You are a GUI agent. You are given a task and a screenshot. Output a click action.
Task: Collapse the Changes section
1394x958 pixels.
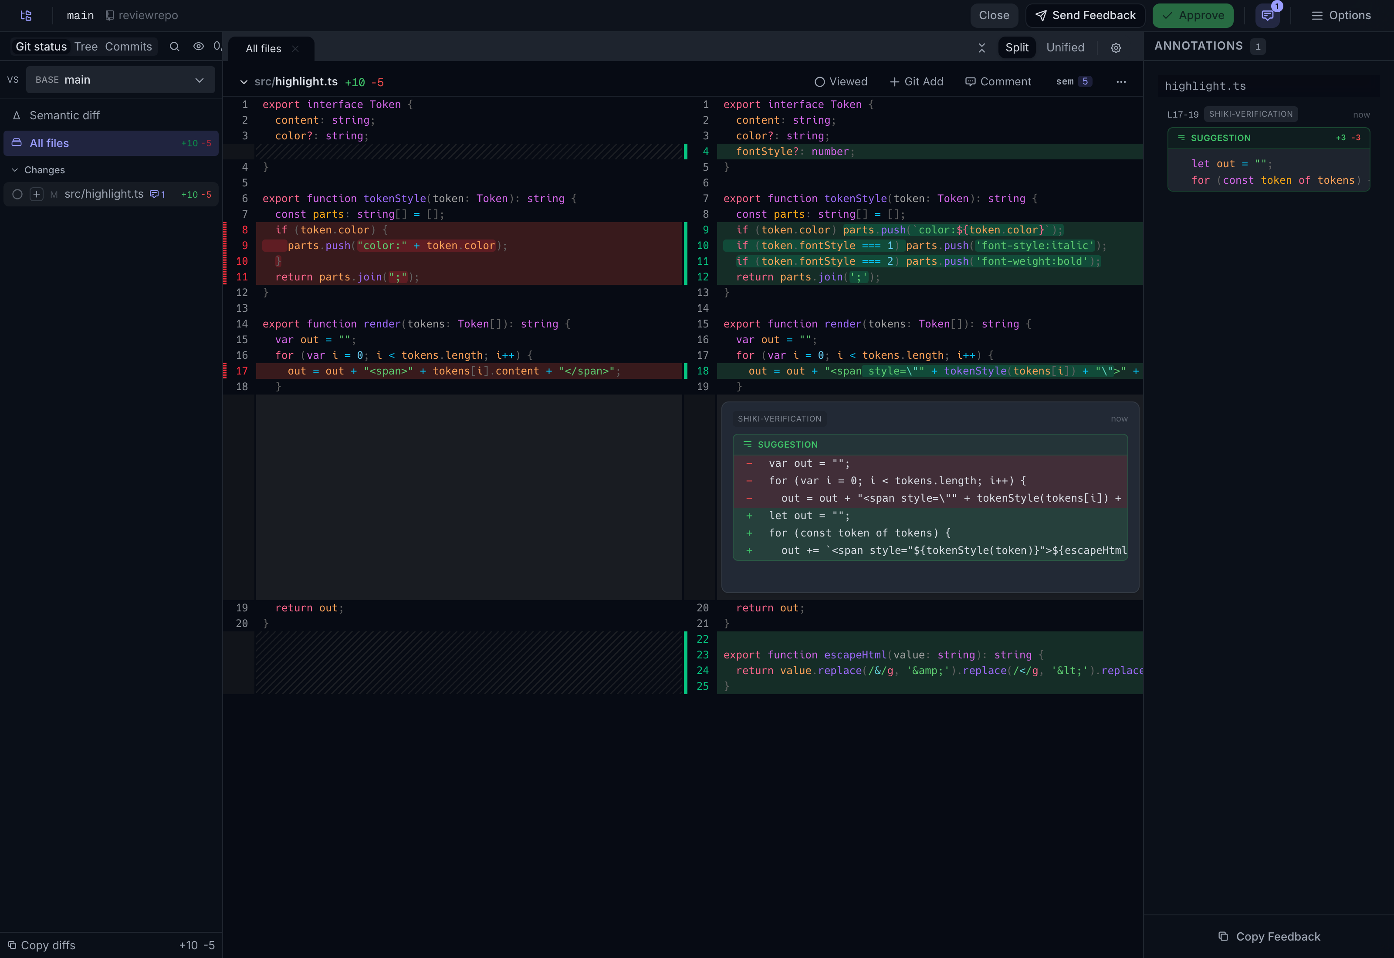pos(38,170)
